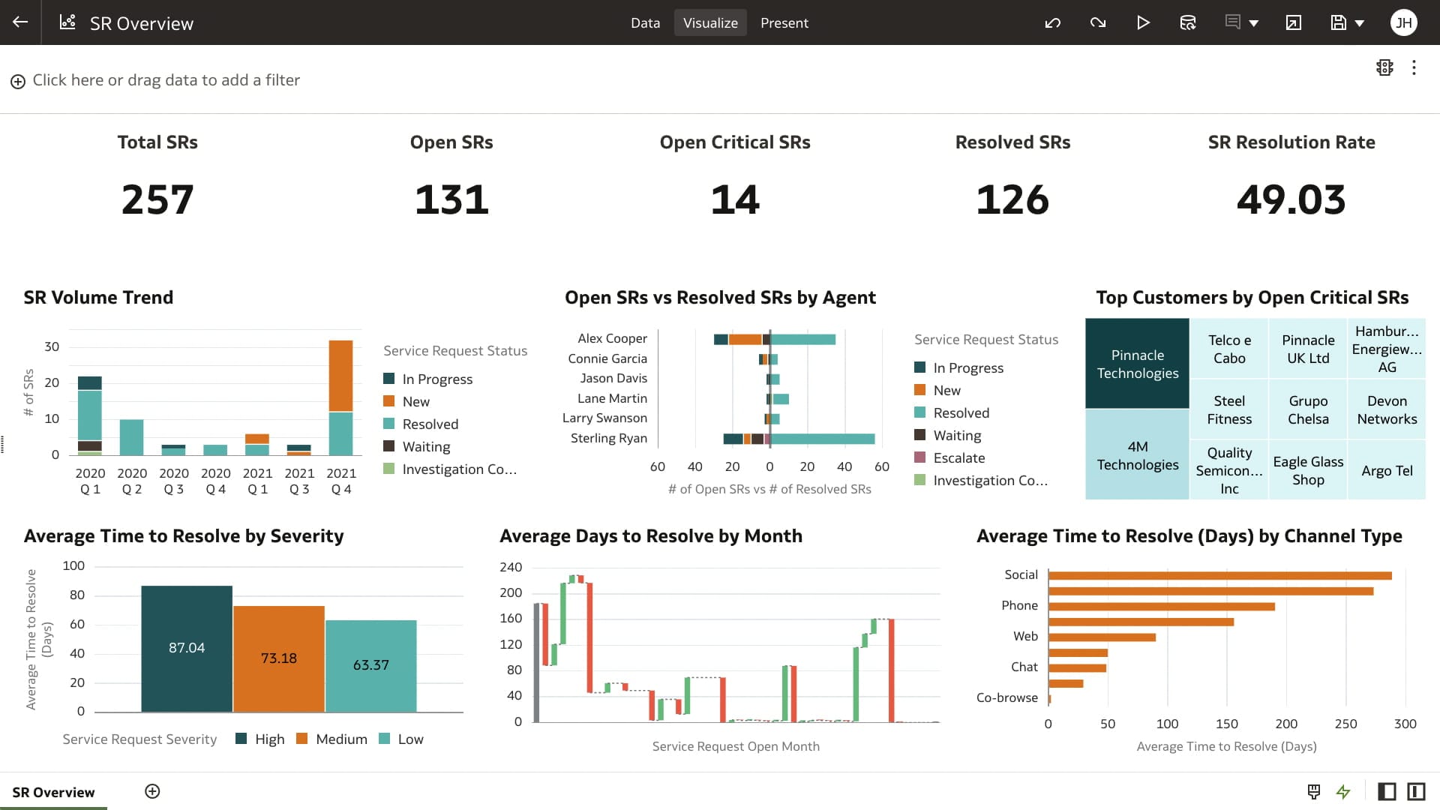Refresh data using the database refresh icon
This screenshot has width=1440, height=810.
1188,22
